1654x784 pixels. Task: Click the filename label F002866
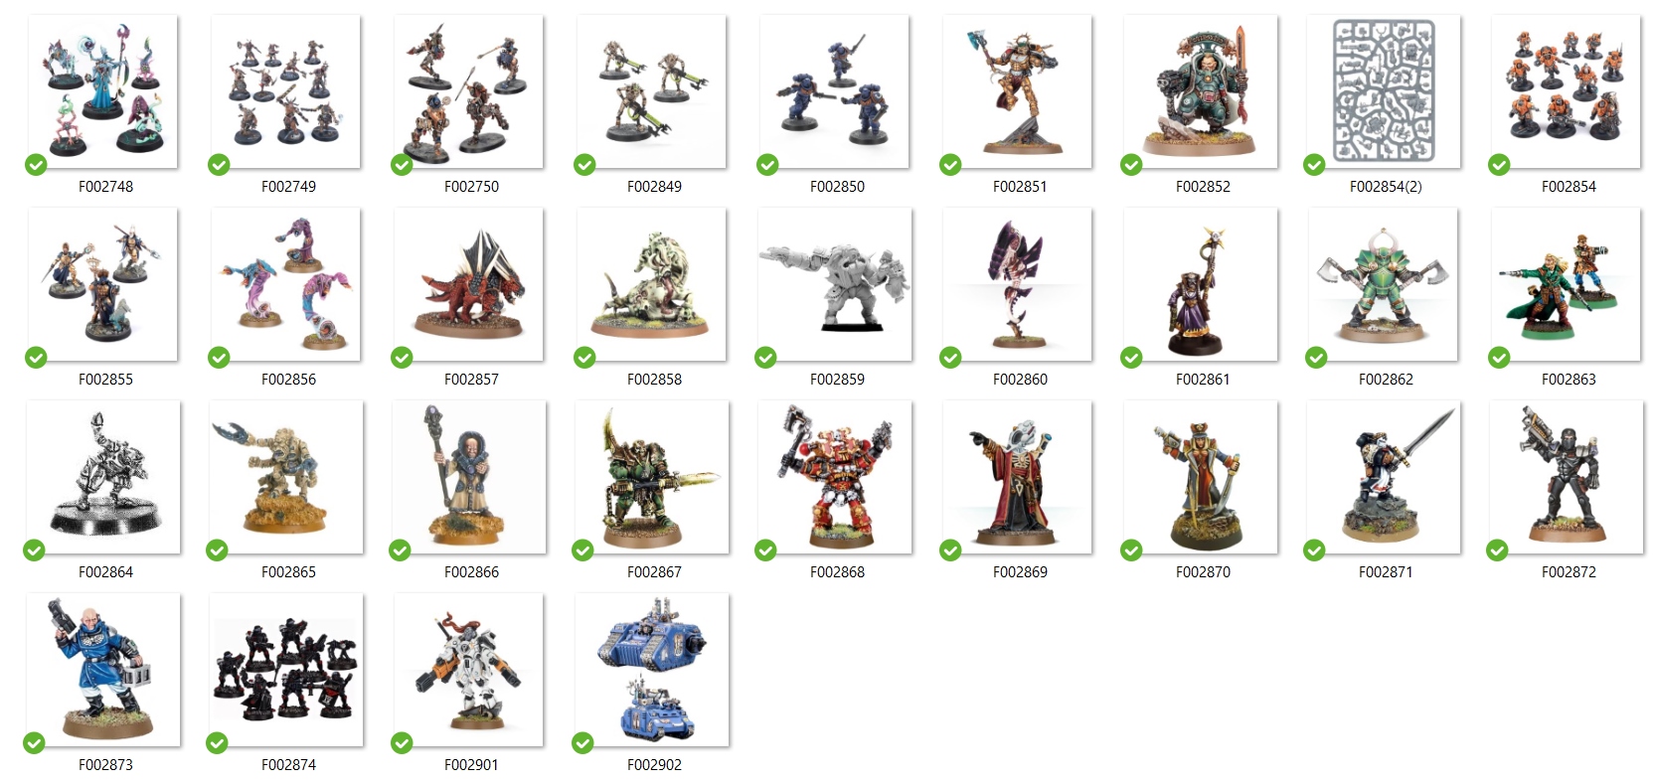[471, 572]
